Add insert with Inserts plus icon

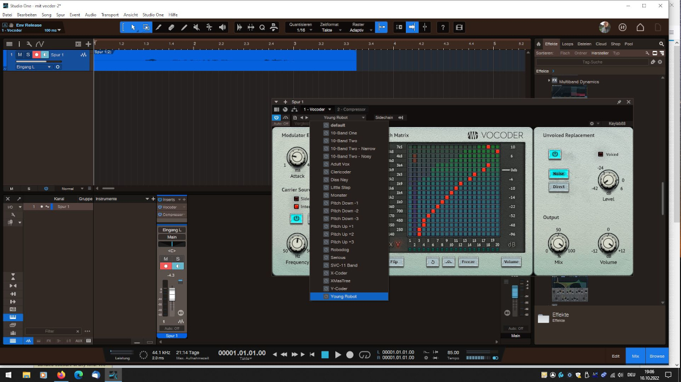point(184,199)
